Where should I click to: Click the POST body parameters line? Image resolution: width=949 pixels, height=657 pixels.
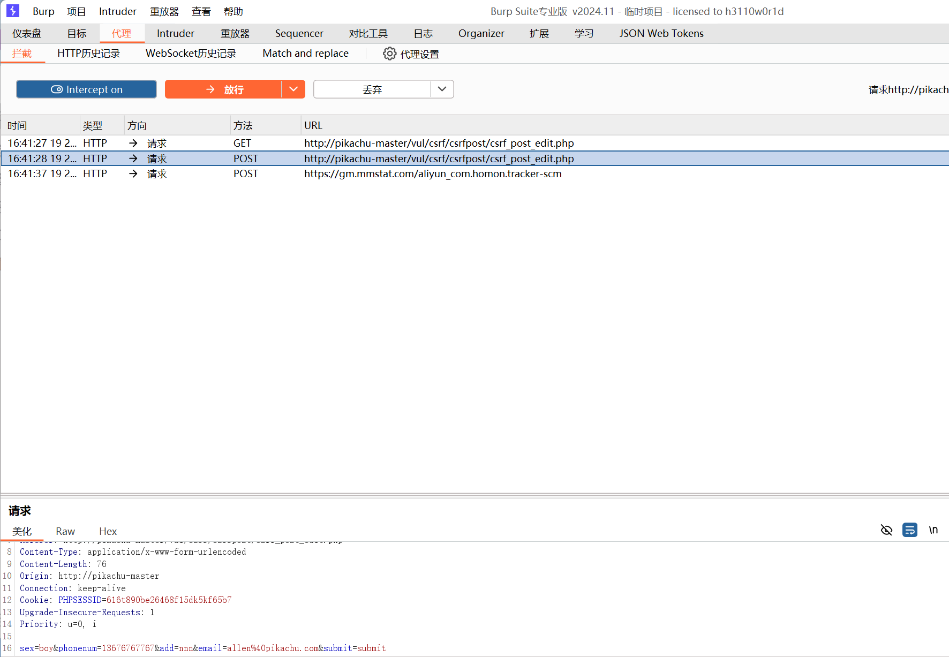coord(203,648)
